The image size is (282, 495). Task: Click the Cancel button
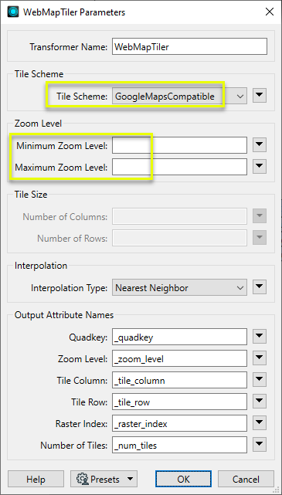pos(246,479)
